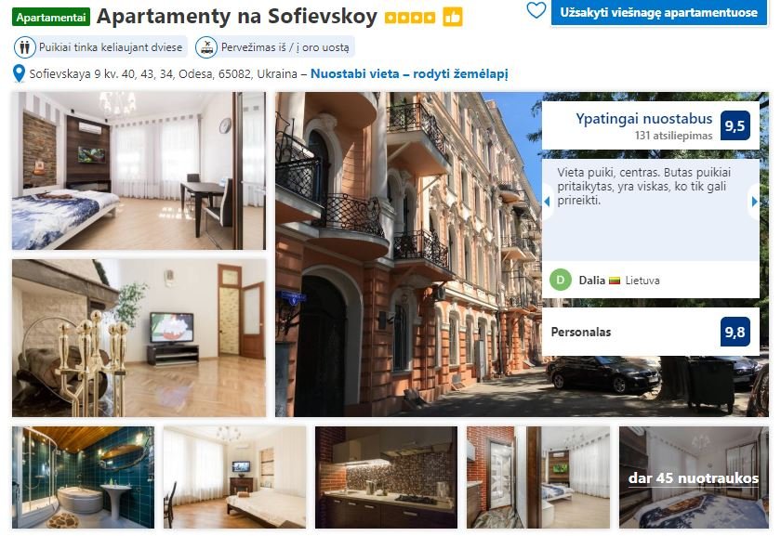Show next review with right arrow
Image resolution: width=781 pixels, height=536 pixels.
tap(754, 202)
